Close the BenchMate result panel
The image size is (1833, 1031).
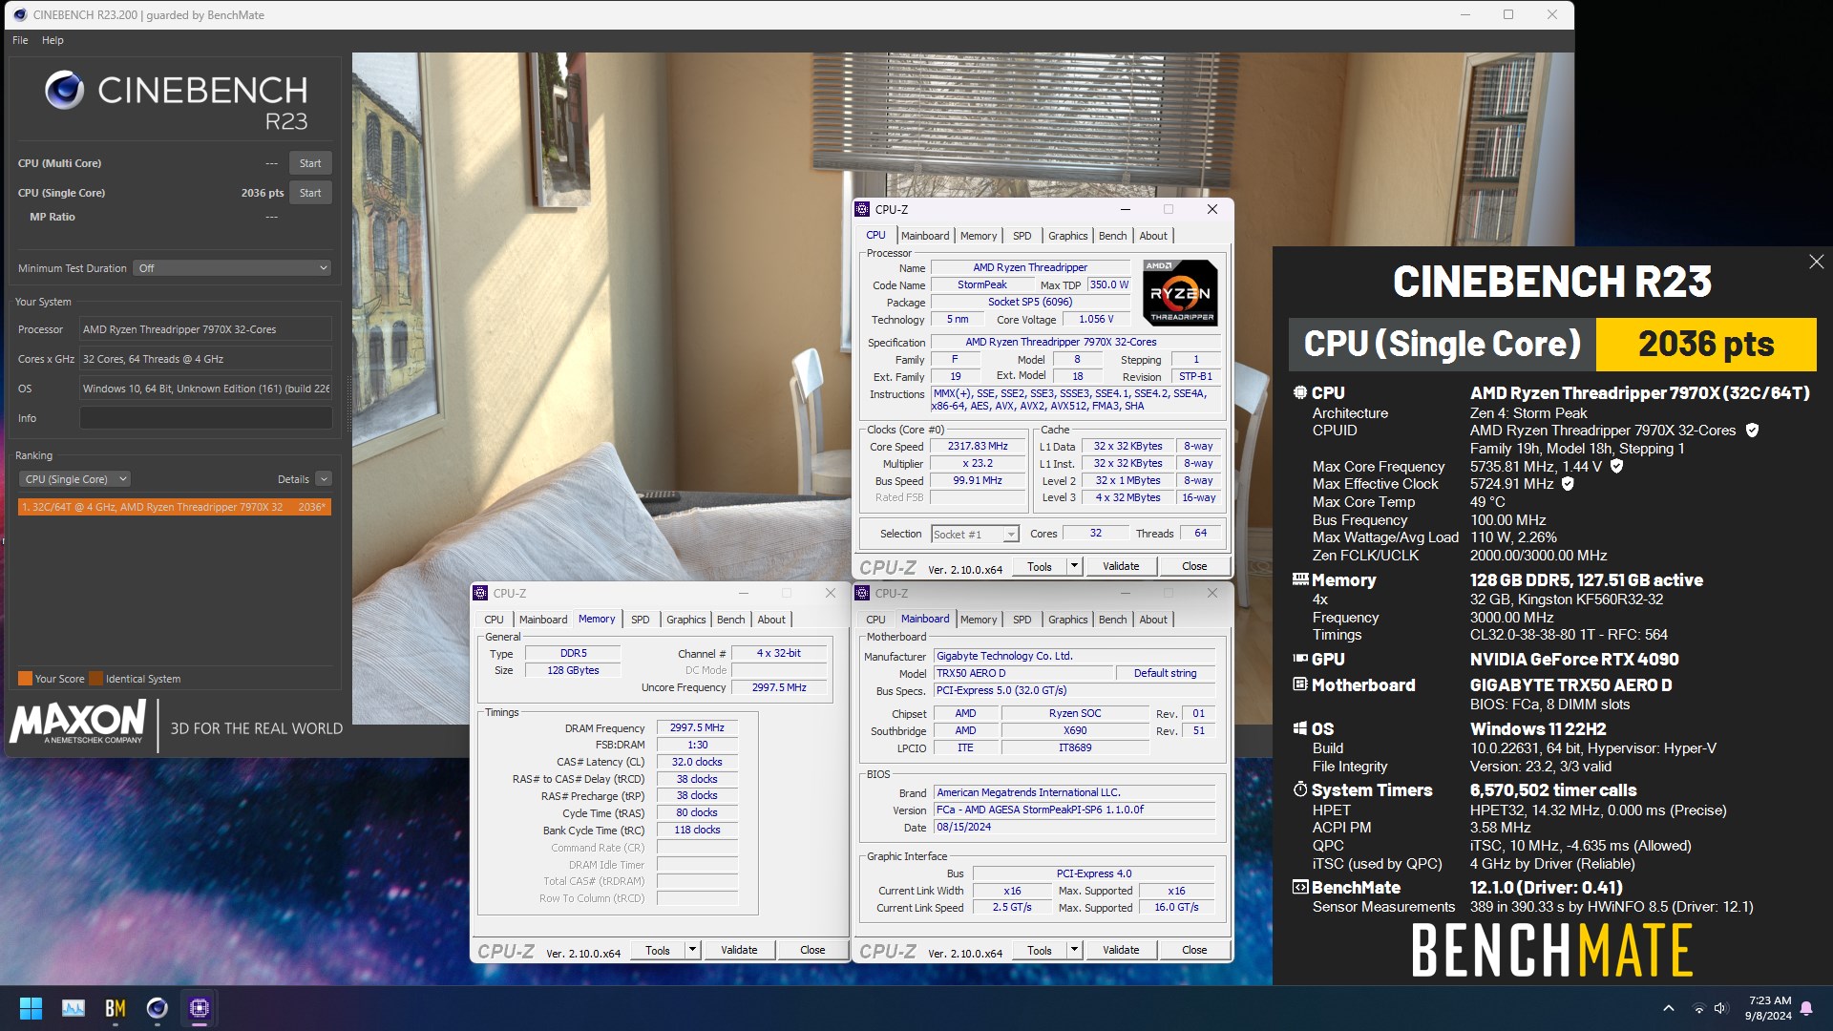pyautogui.click(x=1816, y=262)
